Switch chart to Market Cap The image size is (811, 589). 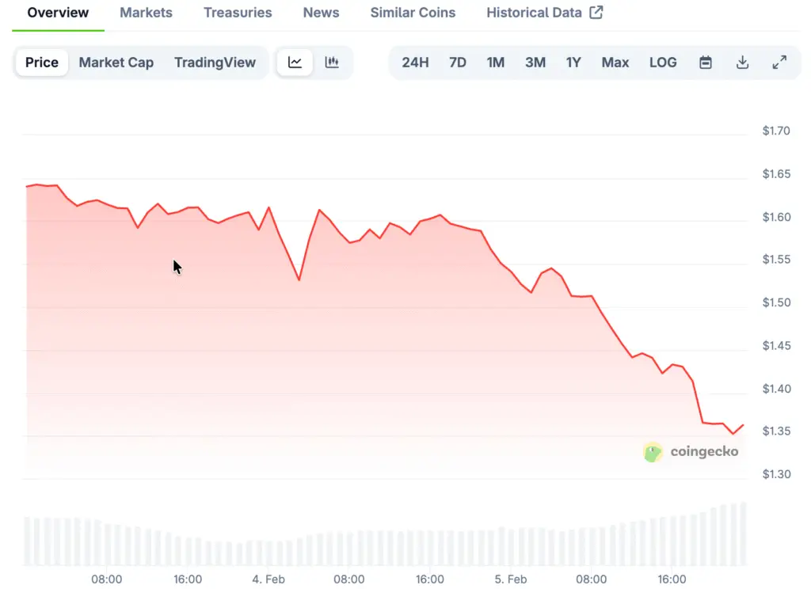tap(116, 63)
